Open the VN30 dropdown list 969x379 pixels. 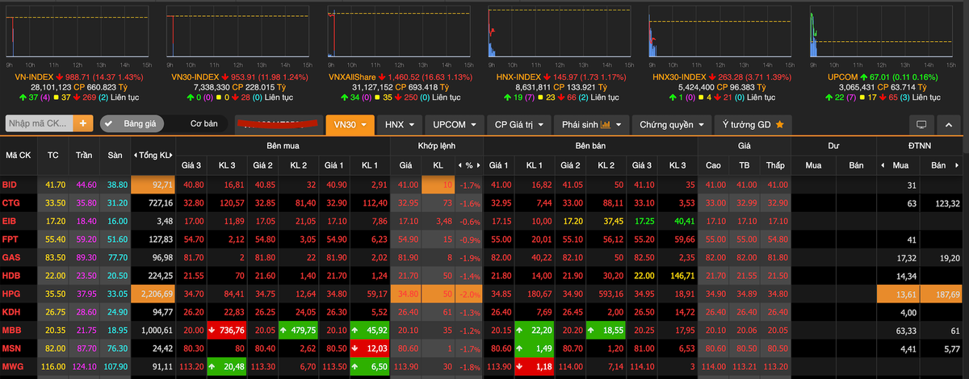point(350,125)
